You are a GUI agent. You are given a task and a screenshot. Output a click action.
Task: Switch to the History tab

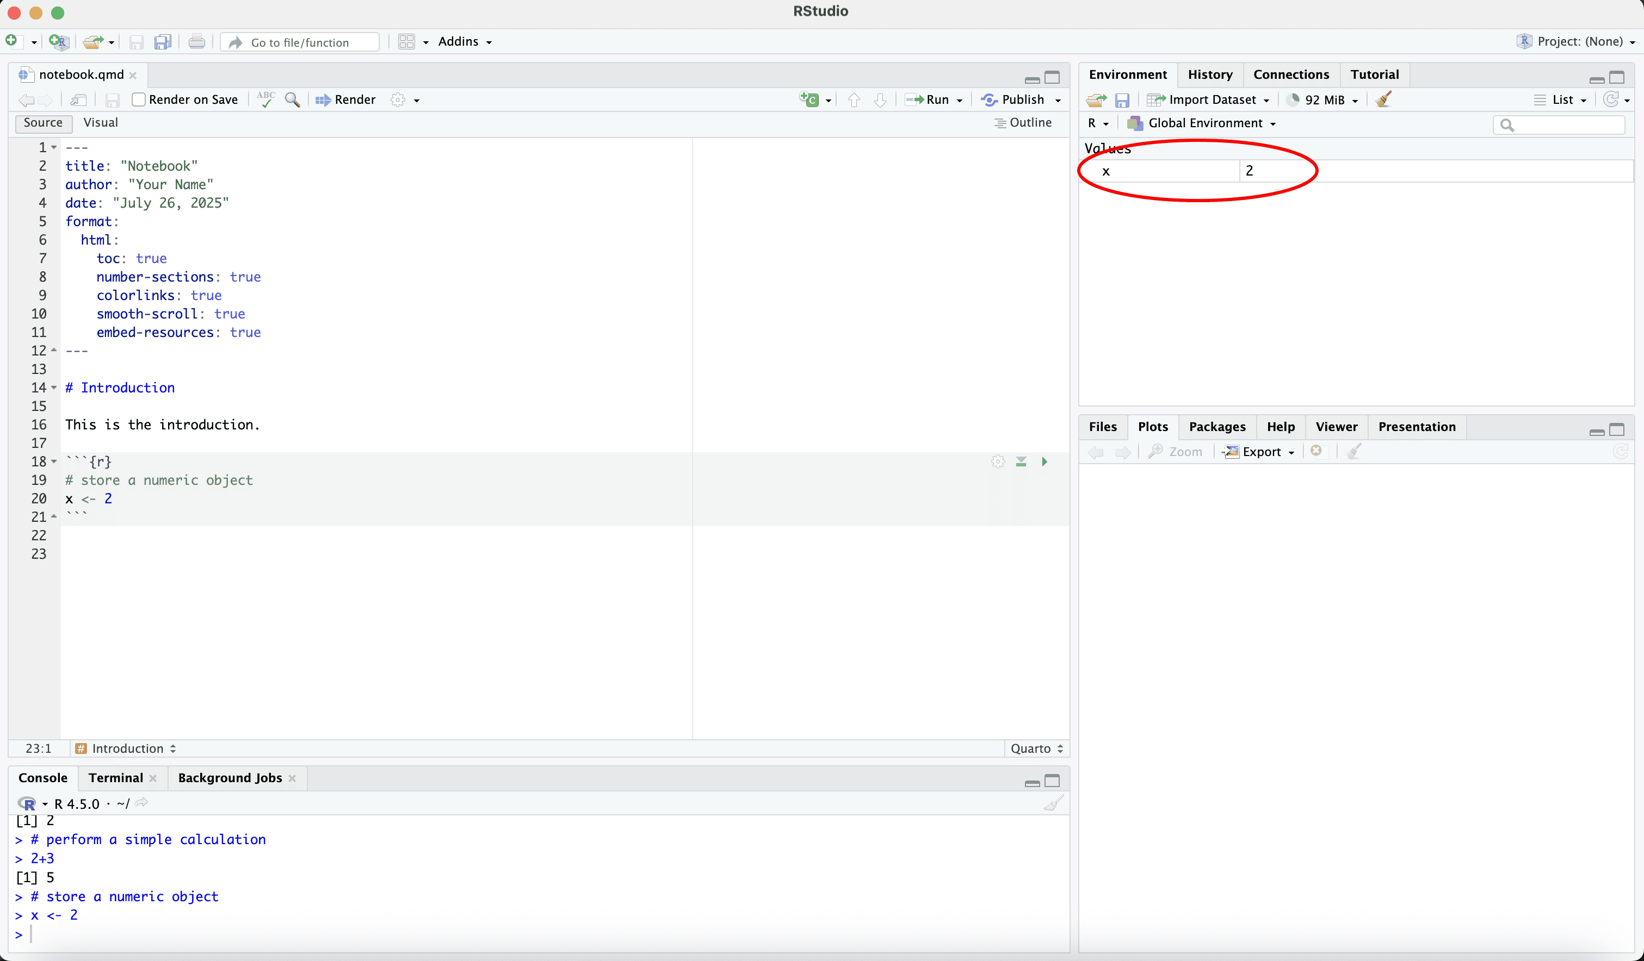tap(1209, 74)
